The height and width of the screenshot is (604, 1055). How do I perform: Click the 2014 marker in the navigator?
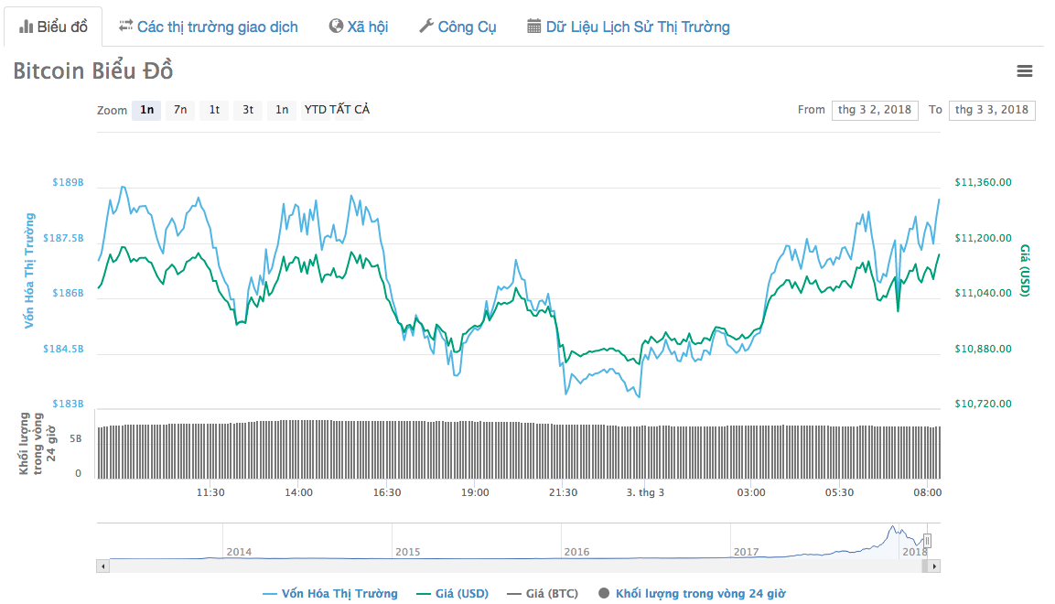pos(239,552)
